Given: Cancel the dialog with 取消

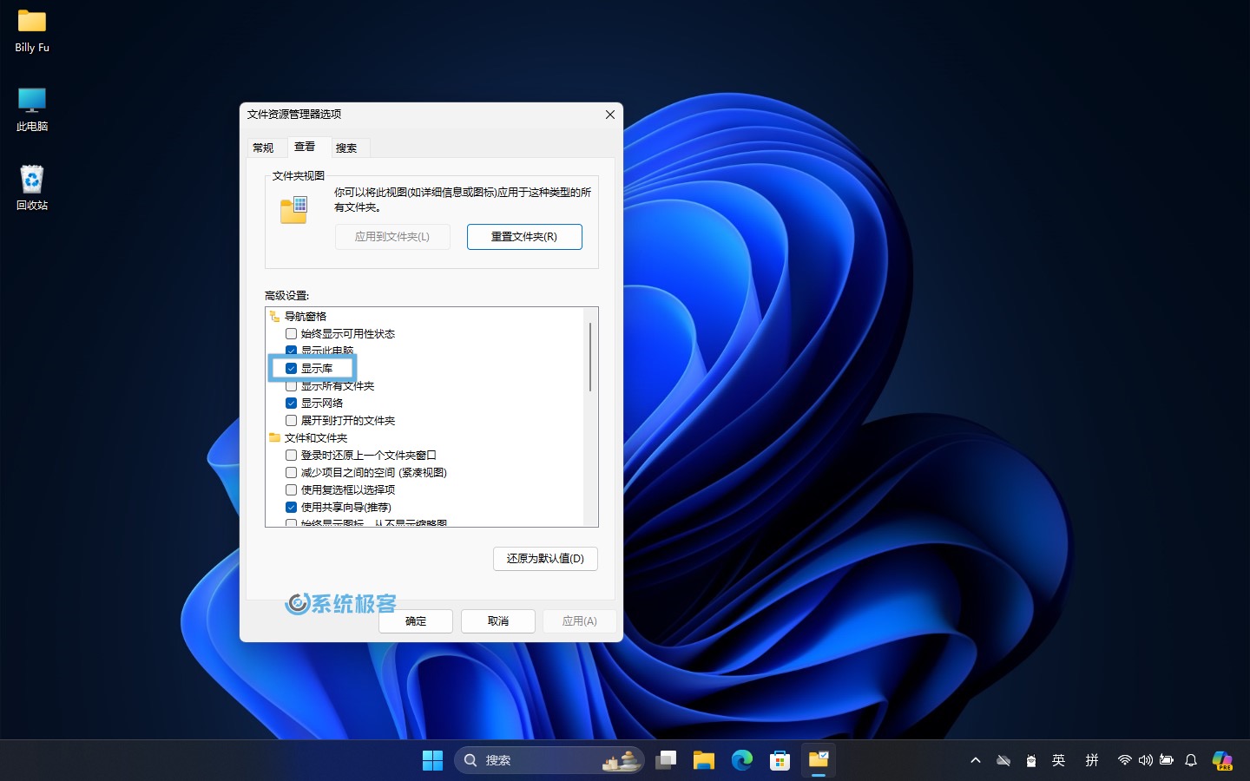Looking at the screenshot, I should tap(498, 621).
